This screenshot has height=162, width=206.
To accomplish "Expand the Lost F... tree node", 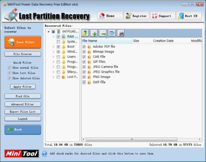I will pyautogui.click(x=53, y=77).
